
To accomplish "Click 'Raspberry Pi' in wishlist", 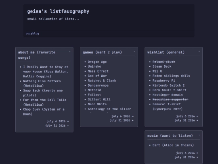I will click(164, 81).
